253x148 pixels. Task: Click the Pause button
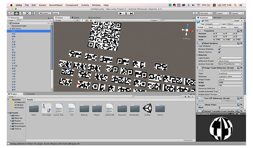click(x=126, y=14)
